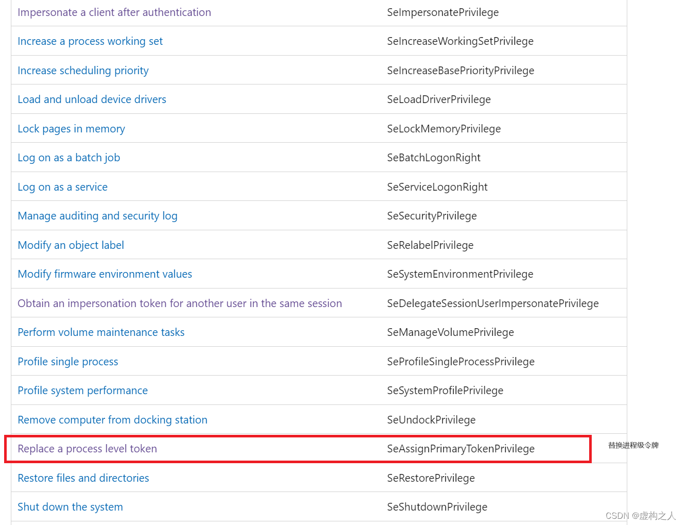Open 'Remove computer from docking station' link
This screenshot has width=684, height=525.
112,420
